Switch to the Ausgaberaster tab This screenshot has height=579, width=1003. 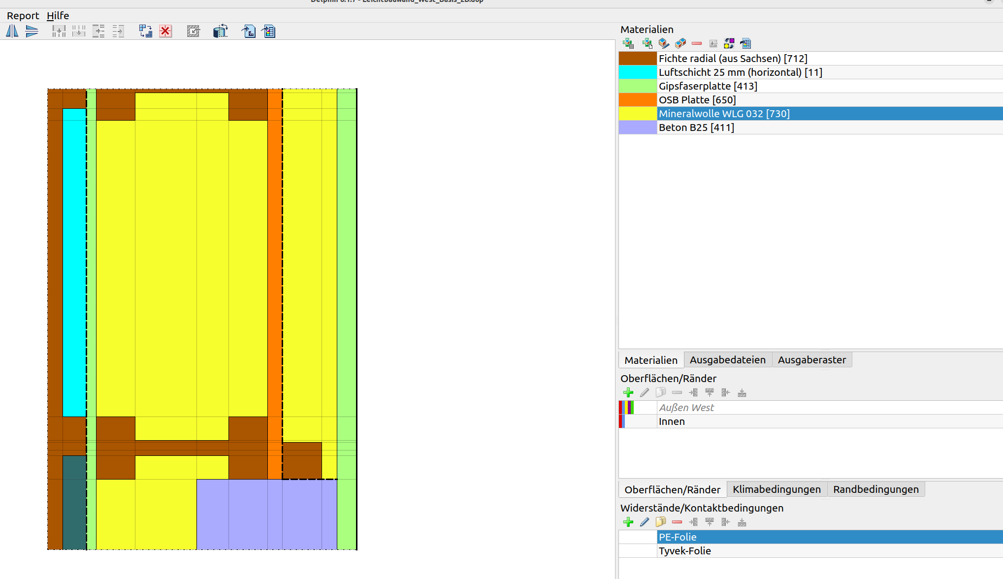[811, 360]
